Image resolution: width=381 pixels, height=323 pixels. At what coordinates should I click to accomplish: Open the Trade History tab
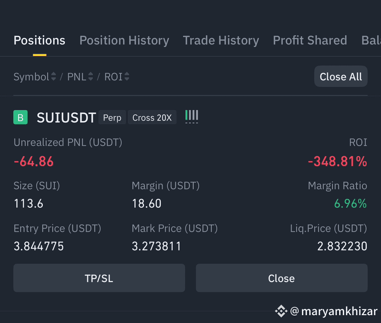coord(221,40)
